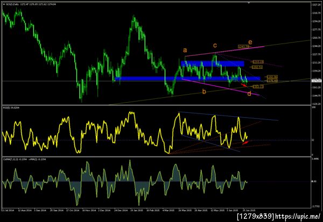
Task: Select the orange wave label e
Action: pos(250,42)
